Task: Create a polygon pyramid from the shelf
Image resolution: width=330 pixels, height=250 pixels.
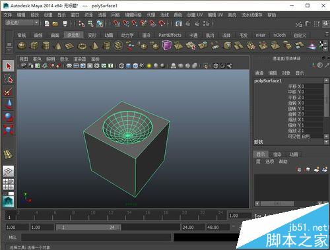Action: [x=95, y=46]
